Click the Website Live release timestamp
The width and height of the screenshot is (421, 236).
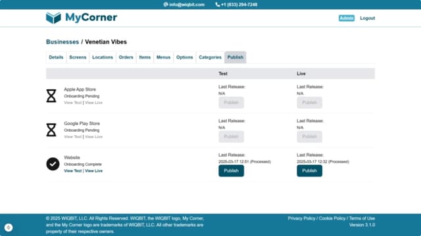(323, 162)
